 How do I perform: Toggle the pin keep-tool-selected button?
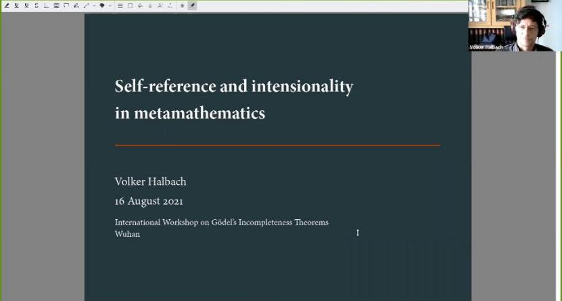[x=192, y=5]
